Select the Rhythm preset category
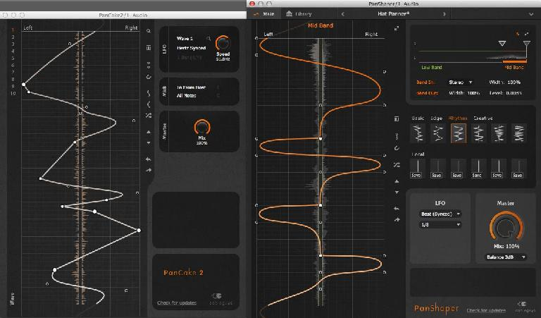This screenshot has height=318, width=541. click(459, 118)
